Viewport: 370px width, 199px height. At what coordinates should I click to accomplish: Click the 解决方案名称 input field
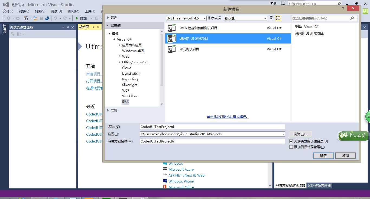point(212,141)
